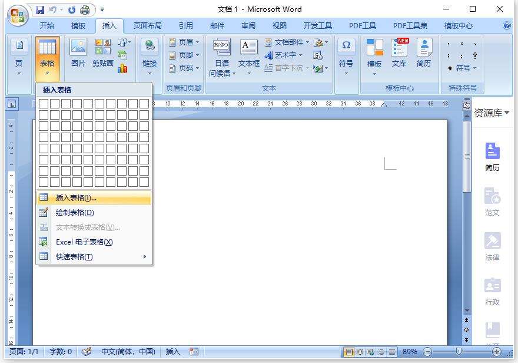Screen dimensions: 518x363
Task: Click the macro recording icon in status bar
Action: click(x=194, y=352)
